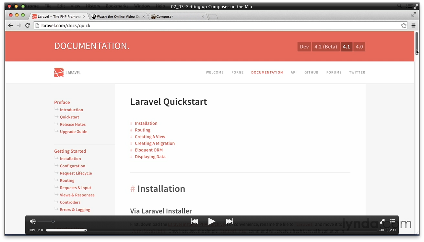Open the TWITTER nav link
Image resolution: width=424 pixels, height=242 pixels.
coord(357,72)
